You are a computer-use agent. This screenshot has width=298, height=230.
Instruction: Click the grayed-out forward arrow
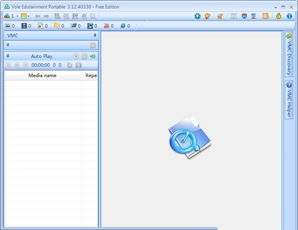point(46,16)
